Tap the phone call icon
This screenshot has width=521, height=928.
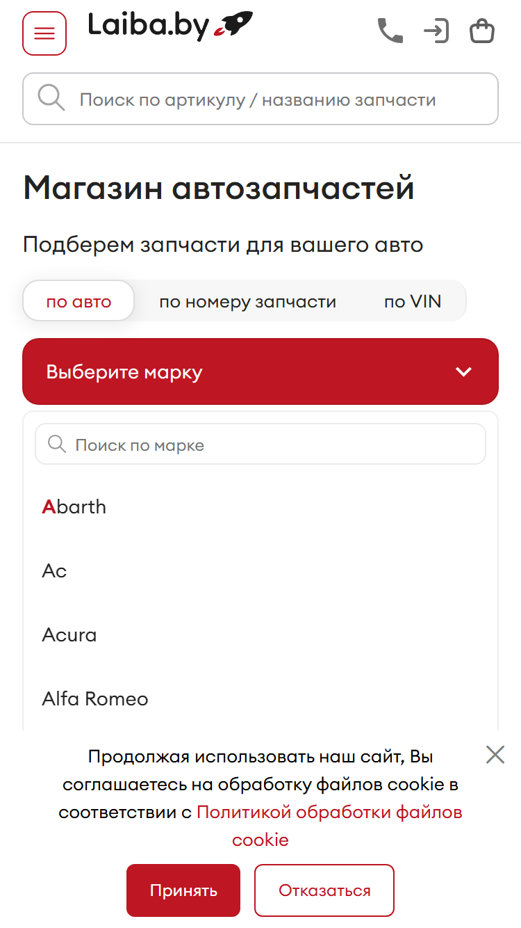click(x=390, y=31)
